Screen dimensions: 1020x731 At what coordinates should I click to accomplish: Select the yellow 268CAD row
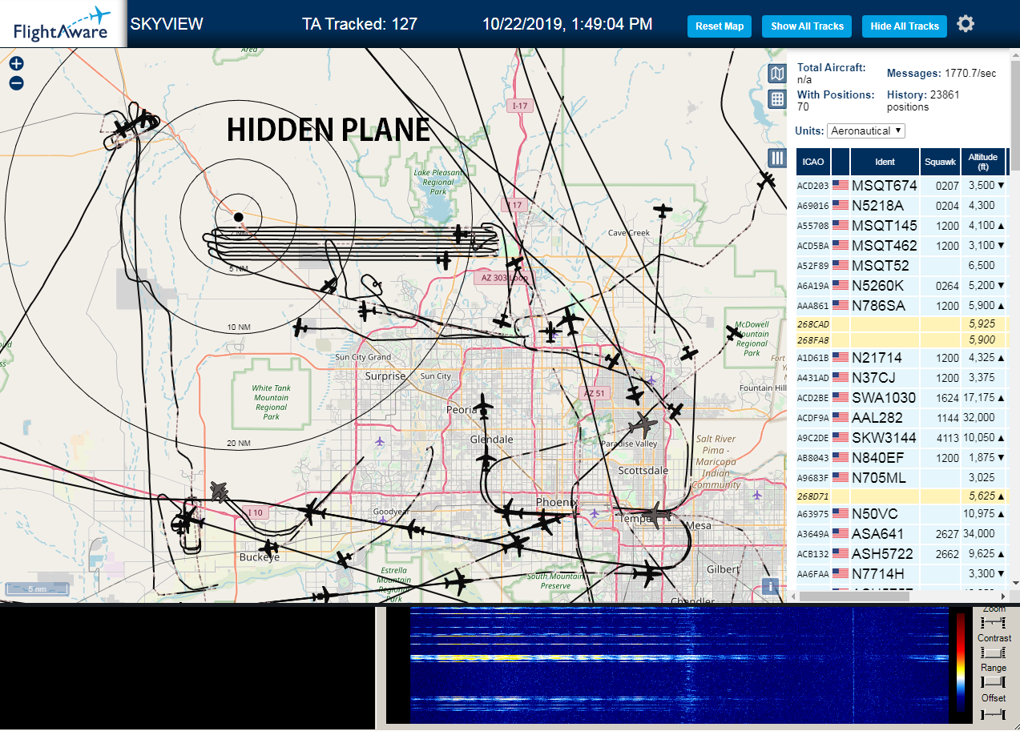[x=901, y=324]
